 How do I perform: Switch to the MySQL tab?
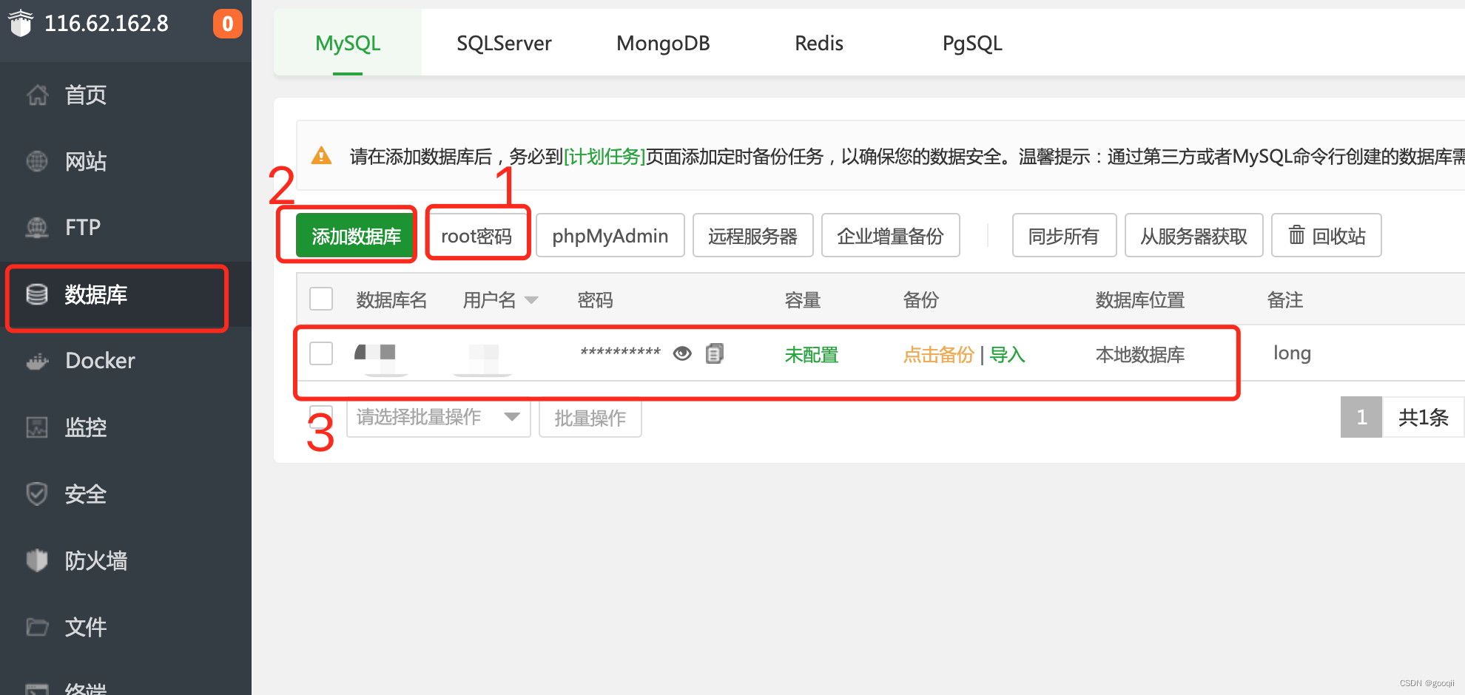tap(348, 43)
